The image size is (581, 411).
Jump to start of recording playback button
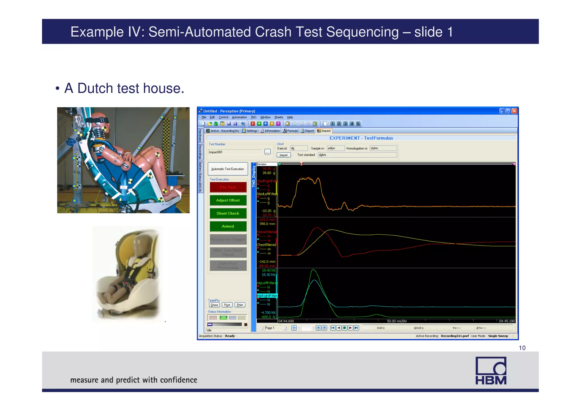[333, 328]
